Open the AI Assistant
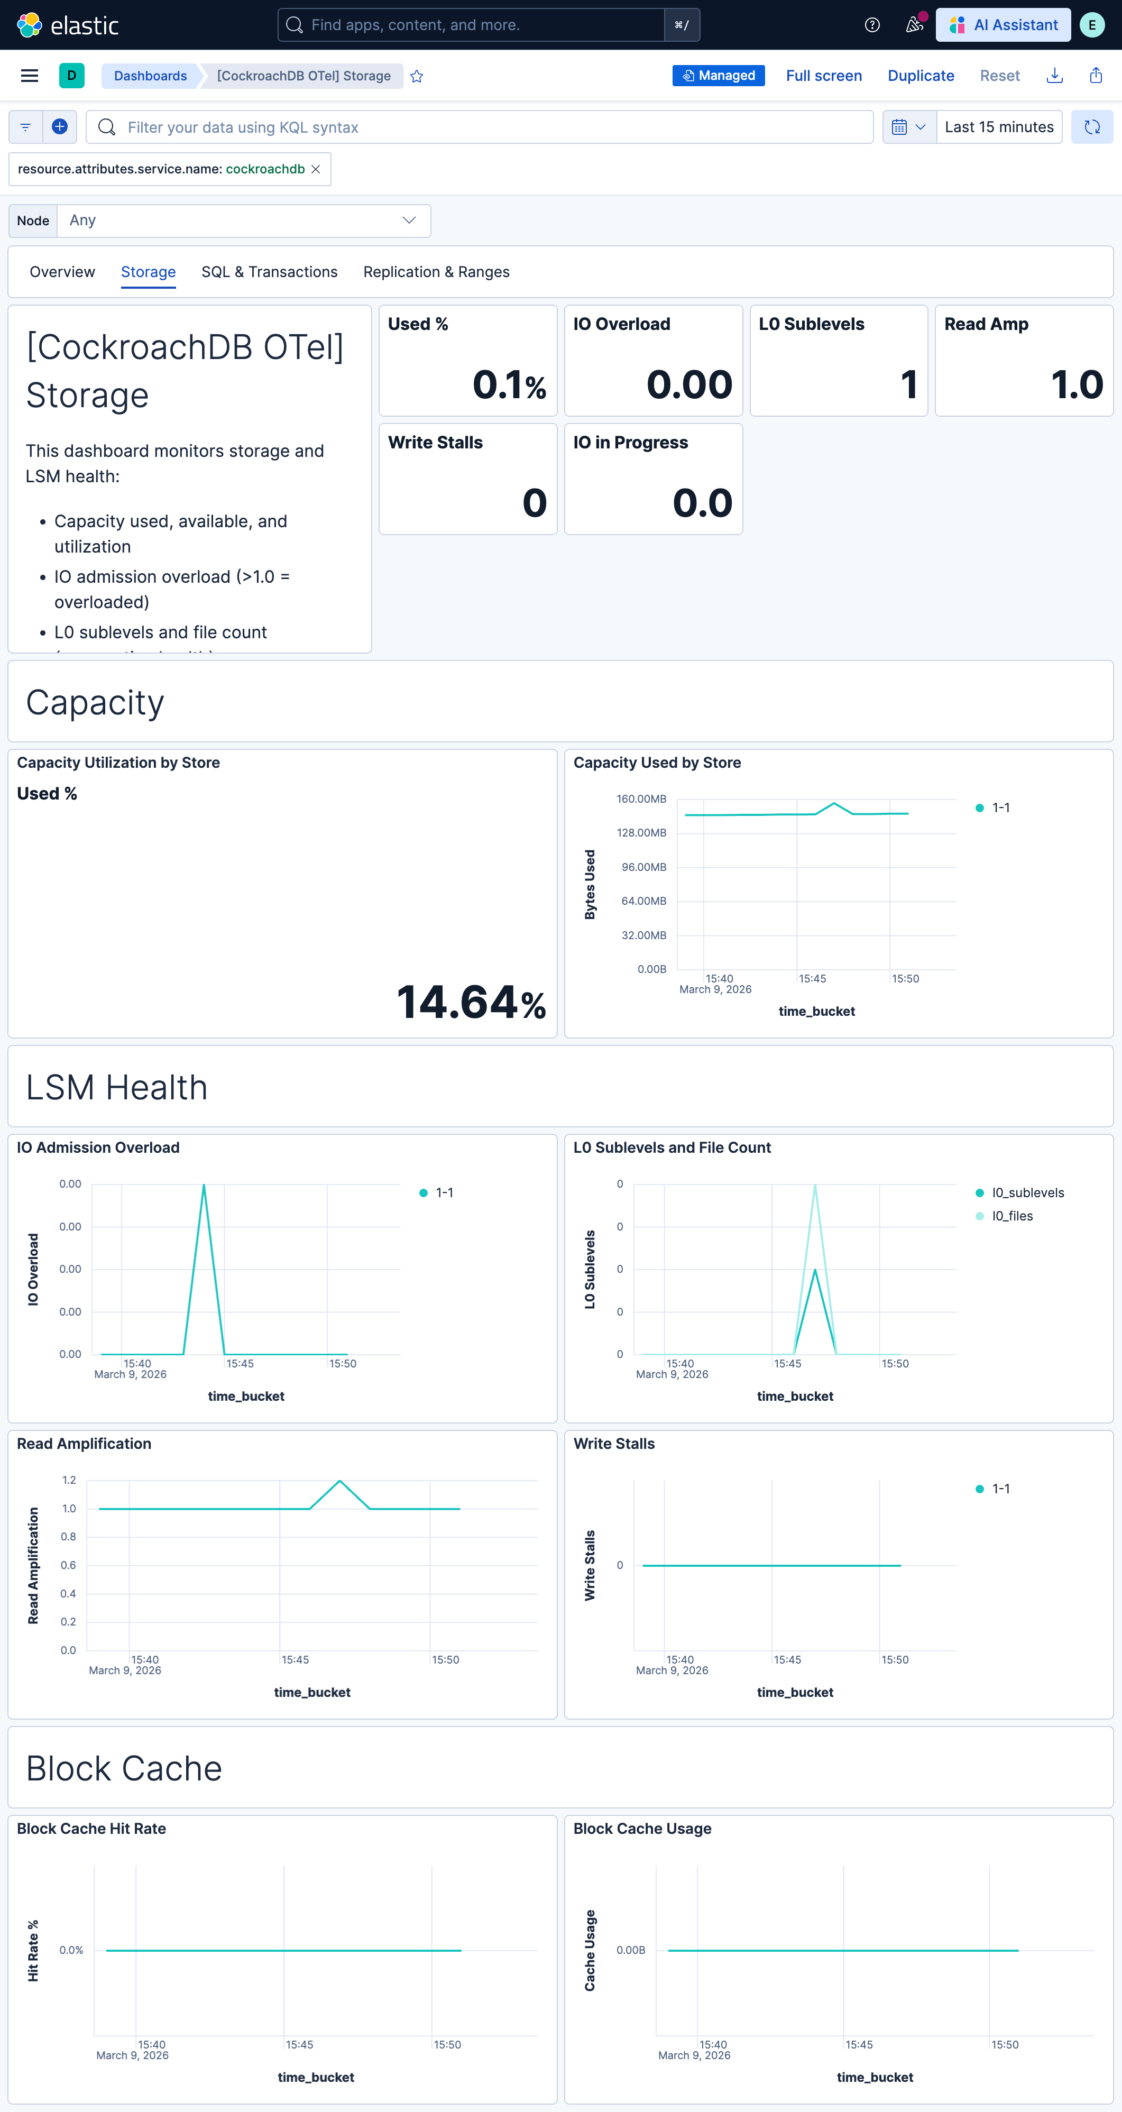Viewport: 1122px width, 2112px height. (1003, 25)
